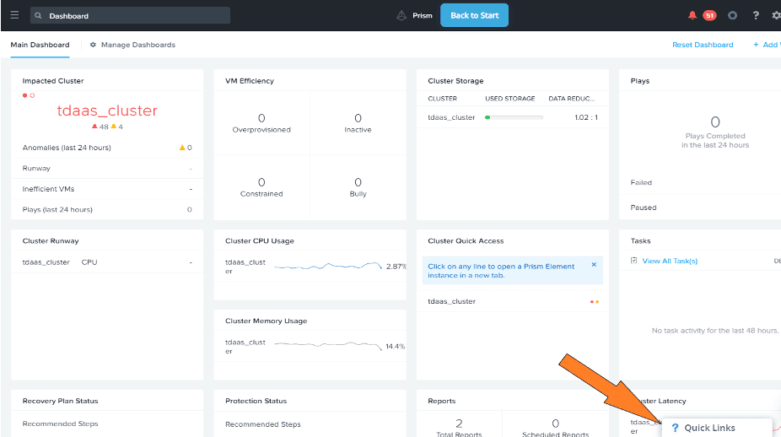Click the used storage progress bar

pyautogui.click(x=514, y=117)
